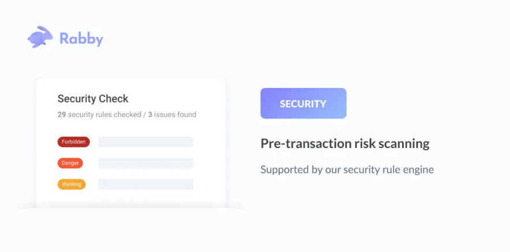Select the Danger risk badge
Image resolution: width=510 pixels, height=252 pixels.
70,163
